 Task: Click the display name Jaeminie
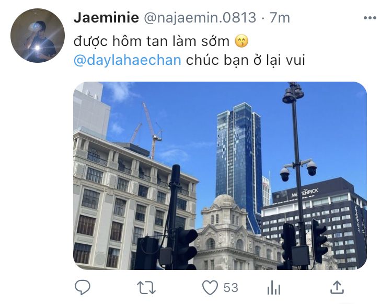click(x=106, y=17)
